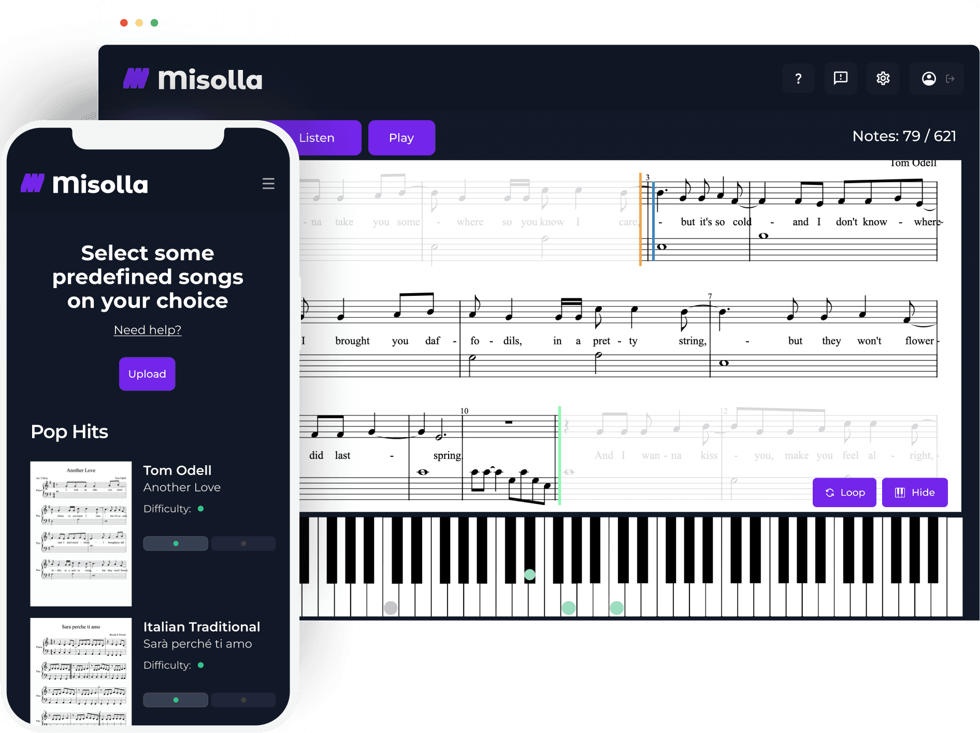Open the hamburger menu on the phone

(x=268, y=183)
